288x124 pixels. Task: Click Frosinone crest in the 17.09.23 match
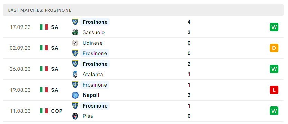tap(75, 22)
